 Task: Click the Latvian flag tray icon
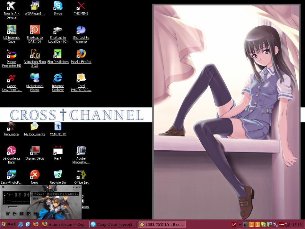(281, 225)
